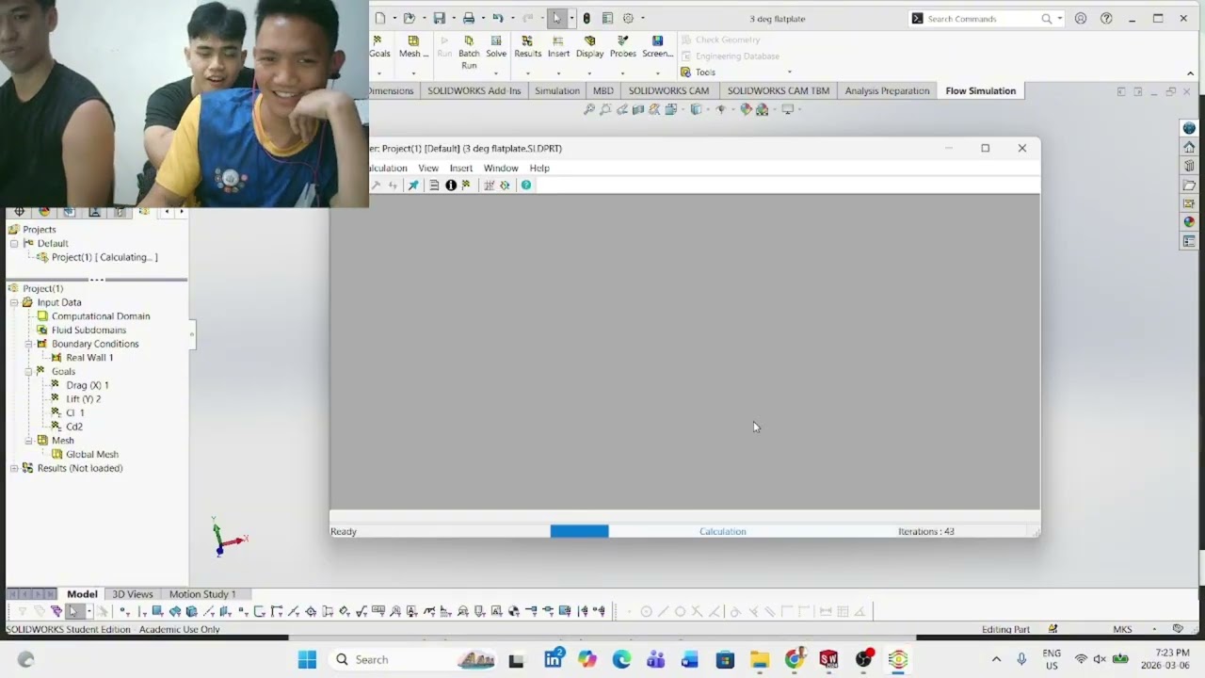This screenshot has height=678, width=1205.
Task: Select Fluid Subdomains tree item
Action: point(88,330)
